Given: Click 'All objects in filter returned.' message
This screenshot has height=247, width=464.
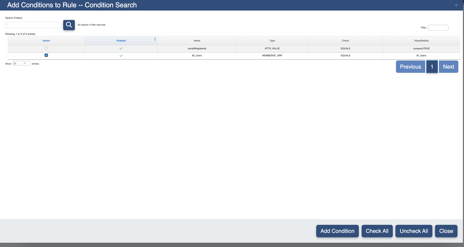Looking at the screenshot, I should coord(91,25).
